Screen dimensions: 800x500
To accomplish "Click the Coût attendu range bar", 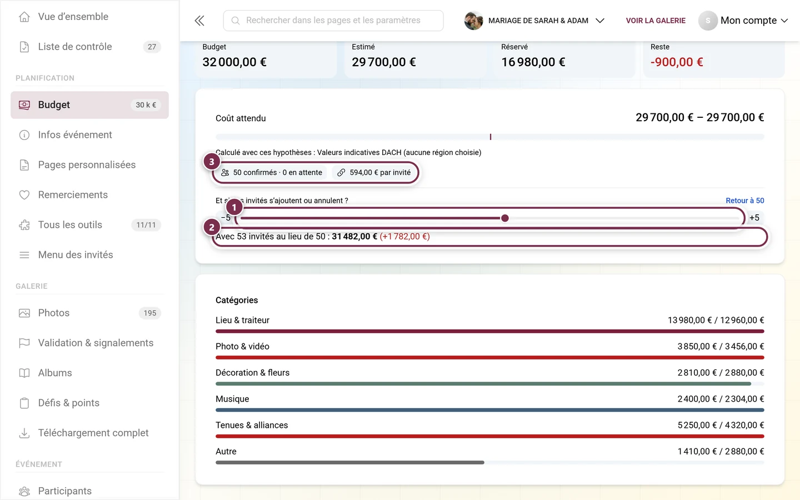I will point(490,137).
